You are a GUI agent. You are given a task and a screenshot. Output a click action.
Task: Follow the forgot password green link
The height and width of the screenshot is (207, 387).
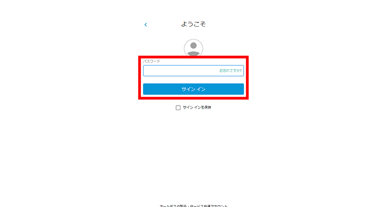tap(230, 70)
